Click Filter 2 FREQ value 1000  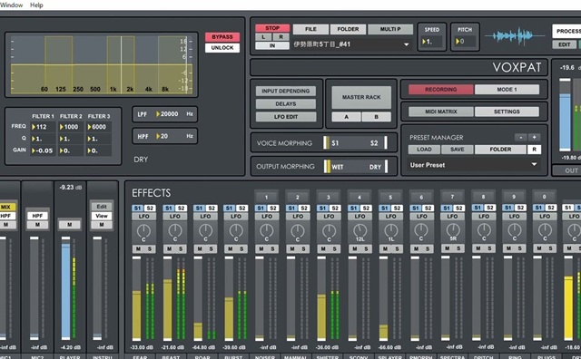[71, 127]
